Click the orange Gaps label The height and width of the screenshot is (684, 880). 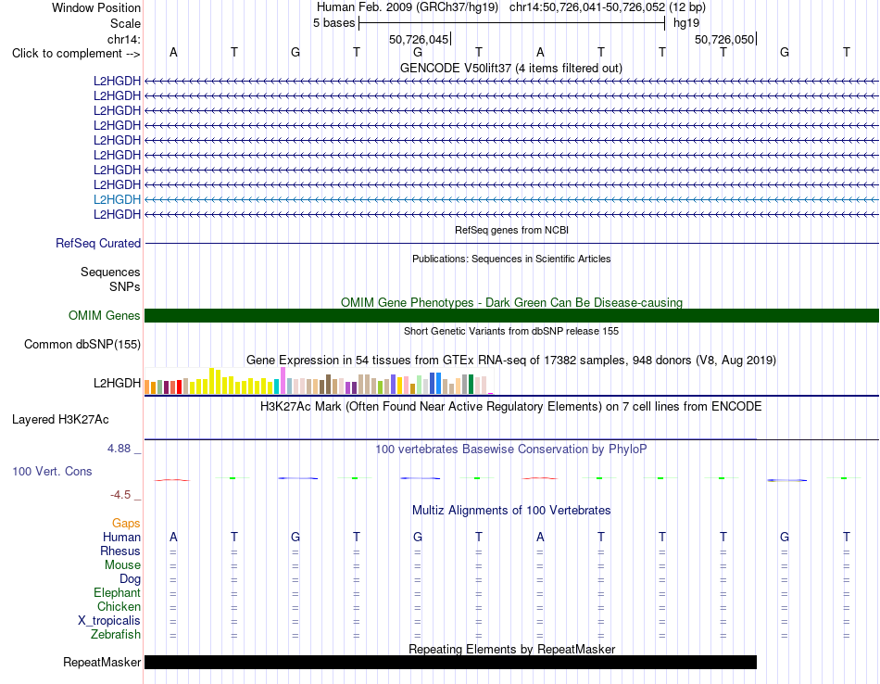tap(126, 524)
